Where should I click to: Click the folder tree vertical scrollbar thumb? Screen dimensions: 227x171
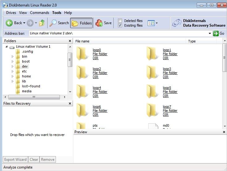[x=70, y=60]
